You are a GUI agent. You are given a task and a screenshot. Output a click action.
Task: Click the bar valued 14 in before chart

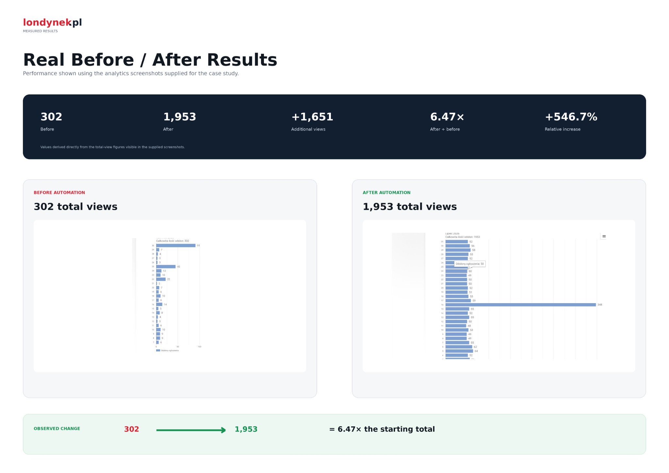pyautogui.click(x=159, y=304)
